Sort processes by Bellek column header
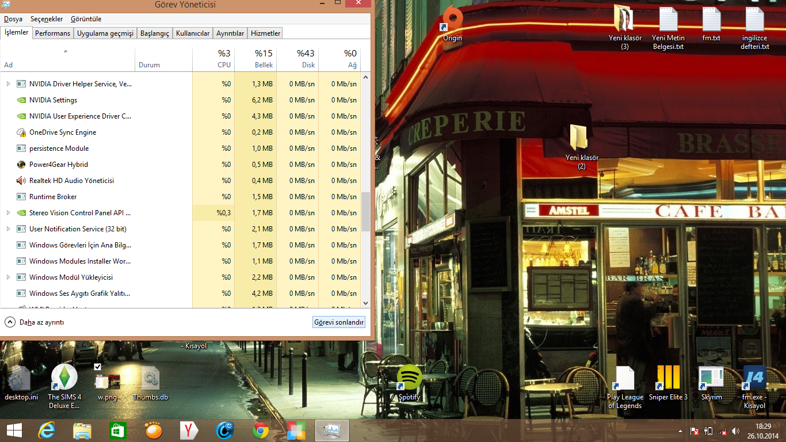This screenshot has height=442, width=786. pos(255,59)
